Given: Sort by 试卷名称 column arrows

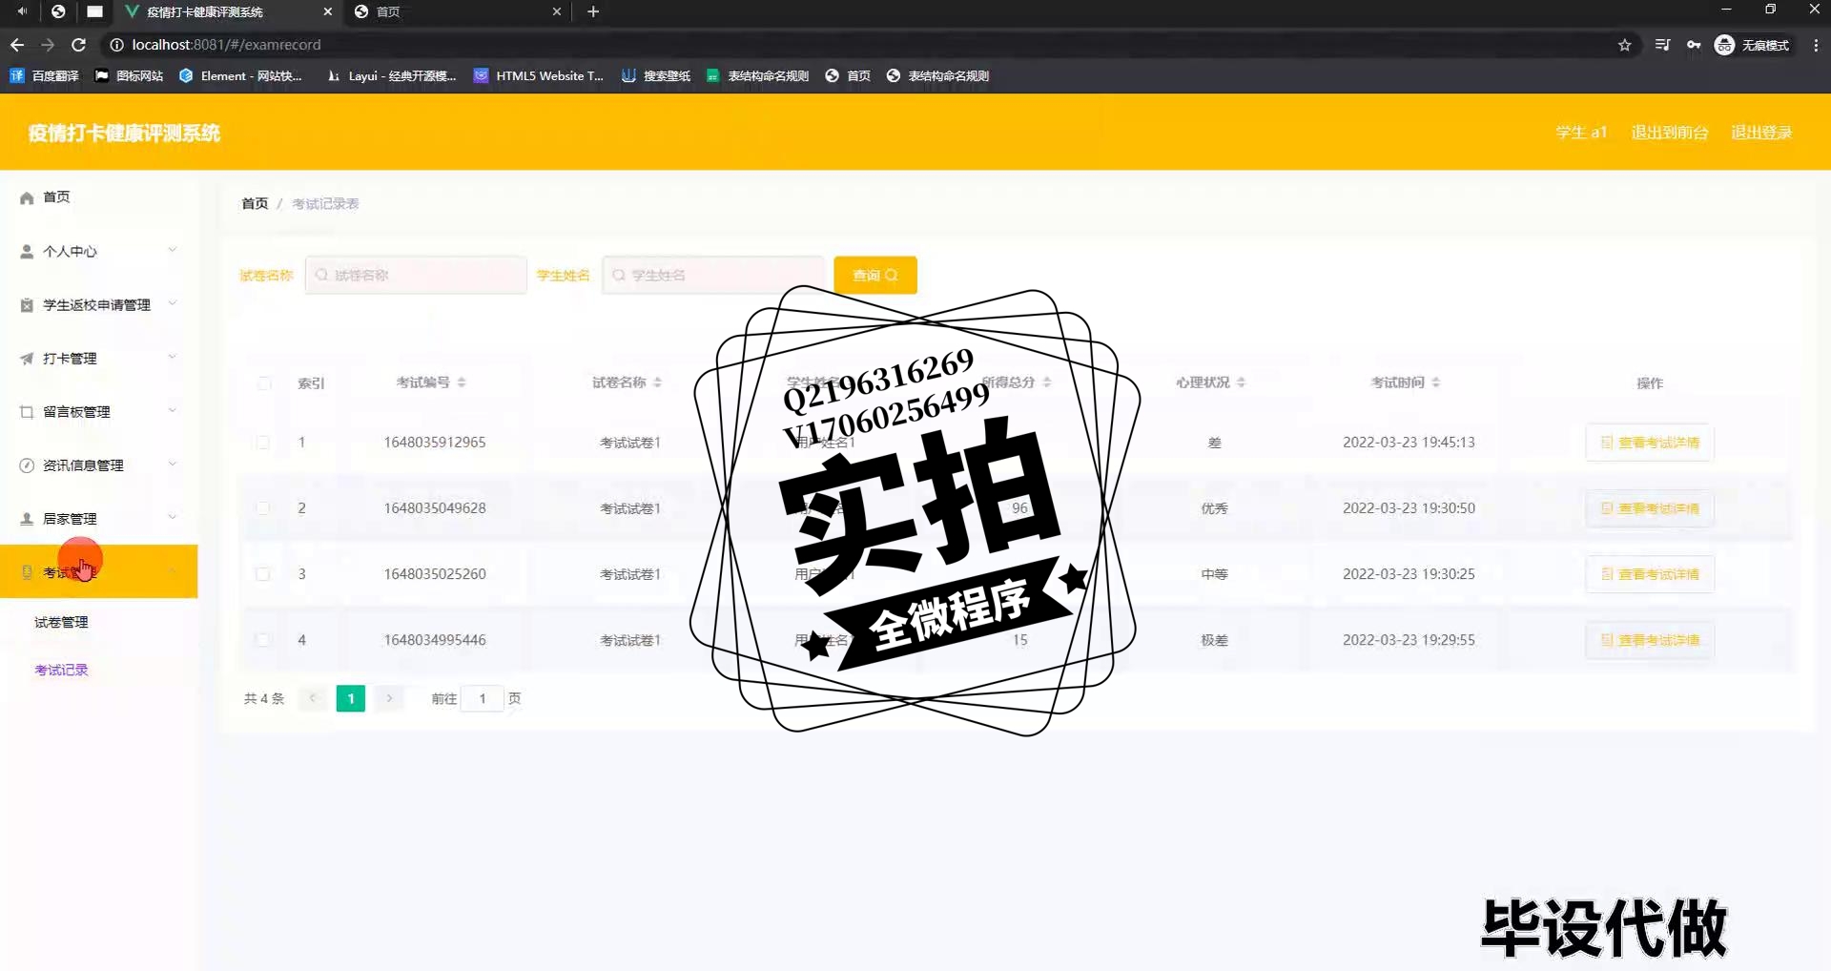Looking at the screenshot, I should coord(657,382).
